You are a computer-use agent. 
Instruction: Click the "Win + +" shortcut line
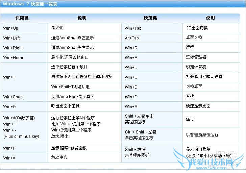[x=10, y=124]
